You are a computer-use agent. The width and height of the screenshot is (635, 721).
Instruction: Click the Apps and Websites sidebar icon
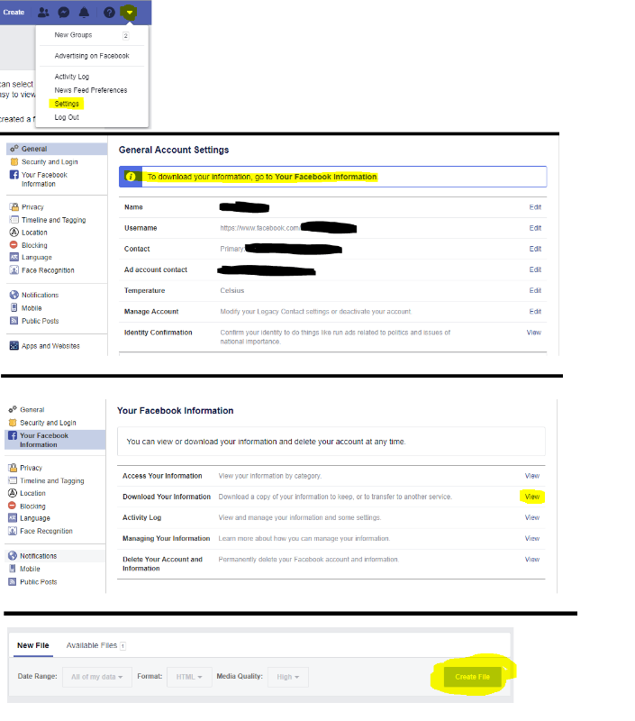(14, 346)
